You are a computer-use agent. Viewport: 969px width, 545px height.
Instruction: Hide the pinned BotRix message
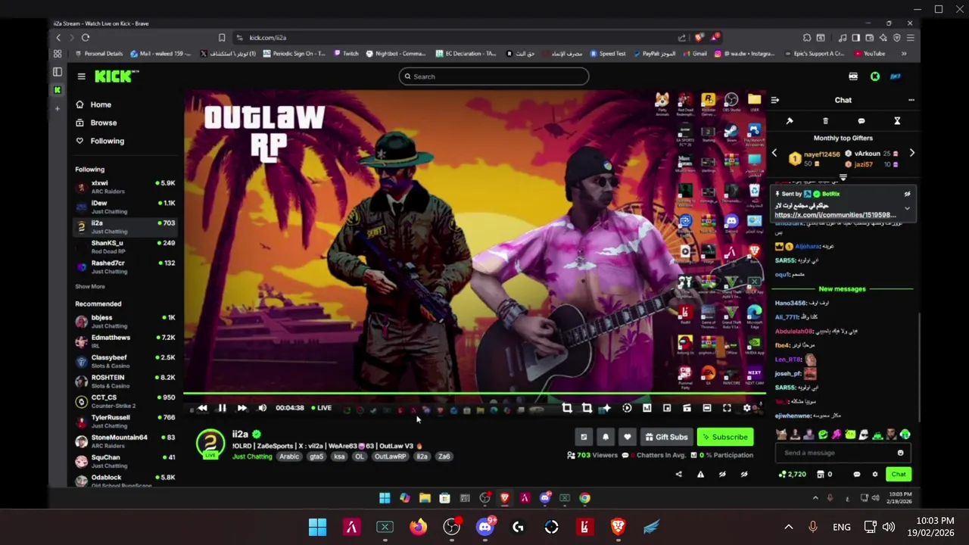(907, 195)
